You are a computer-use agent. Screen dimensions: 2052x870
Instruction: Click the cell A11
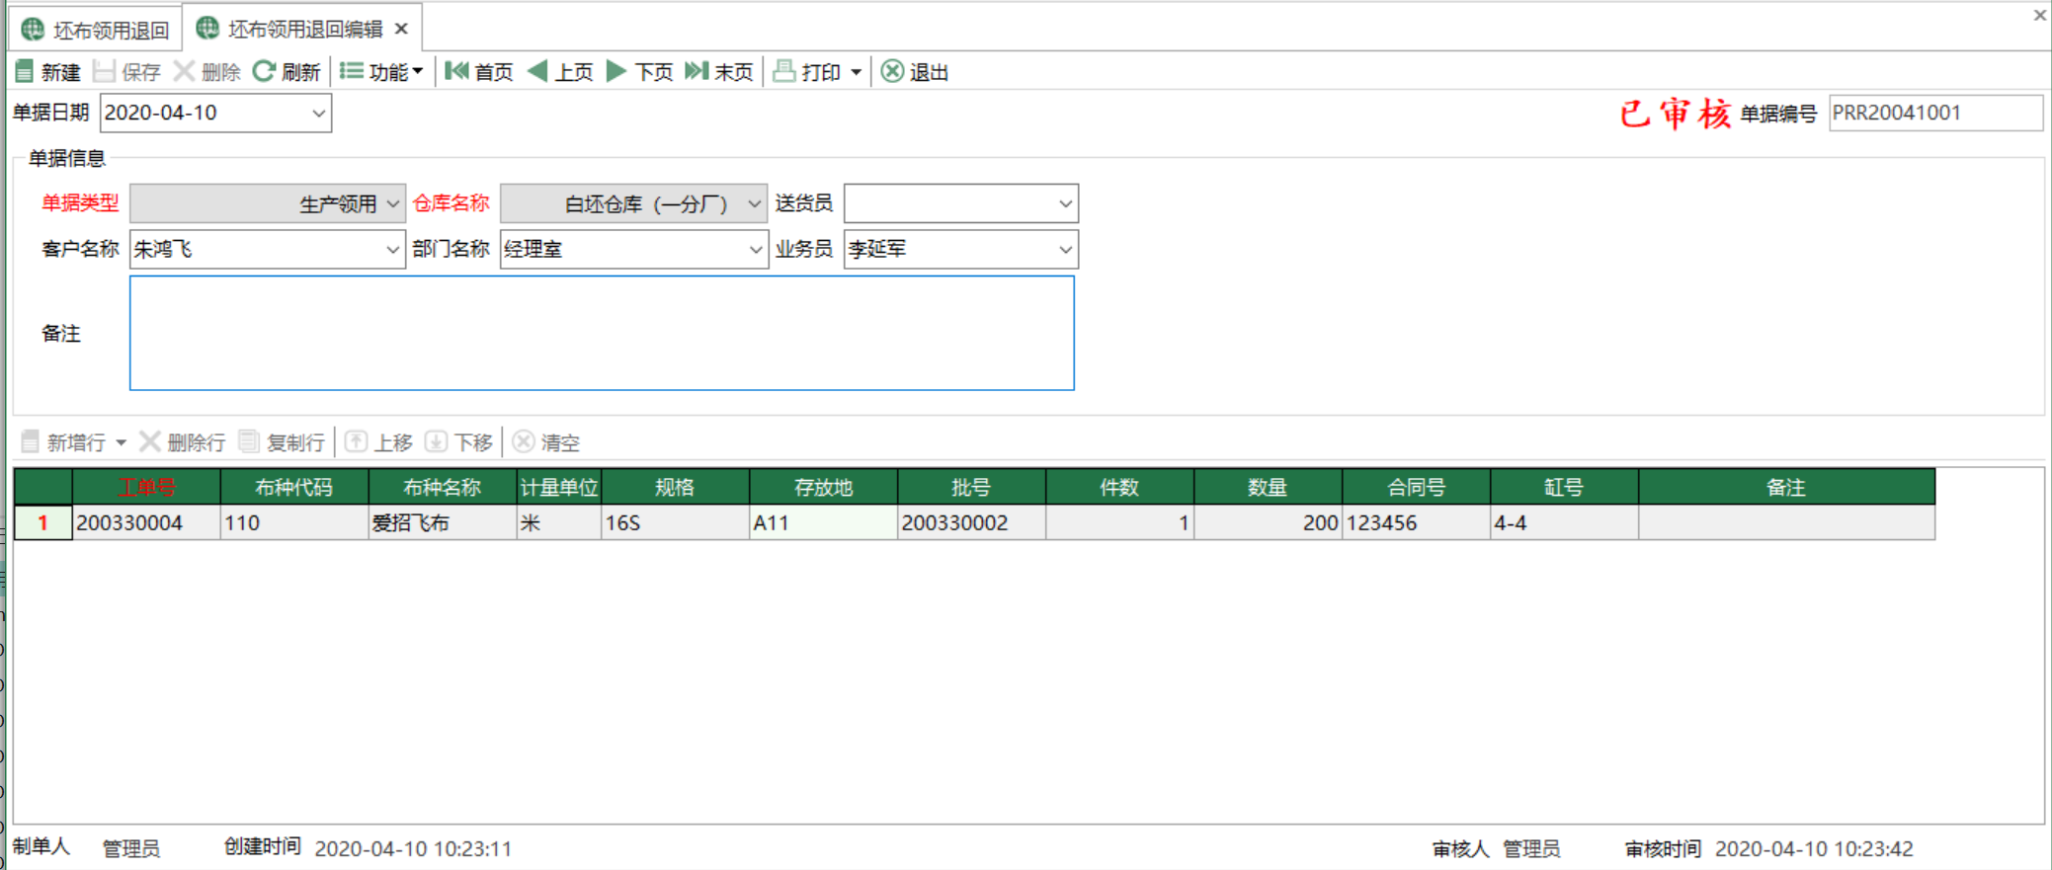click(824, 522)
